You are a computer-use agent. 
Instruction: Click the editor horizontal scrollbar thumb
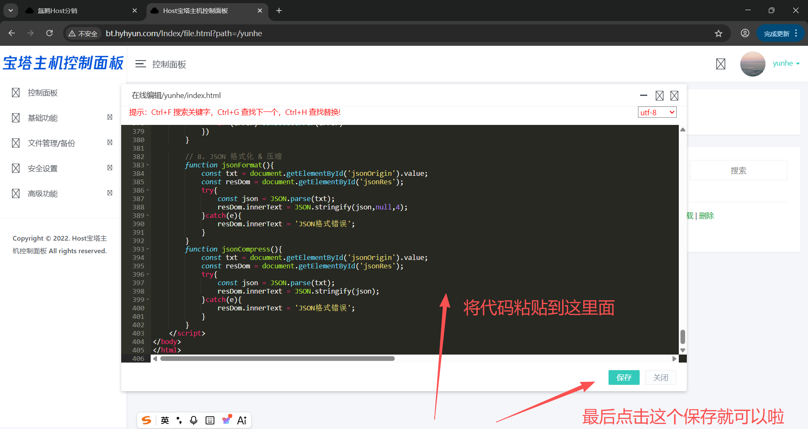[x=277, y=359]
